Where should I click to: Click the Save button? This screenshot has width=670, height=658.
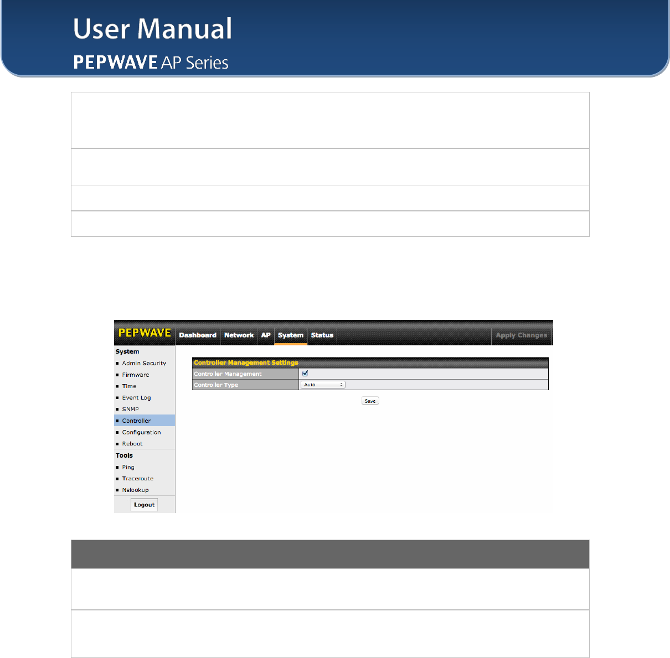tap(370, 401)
